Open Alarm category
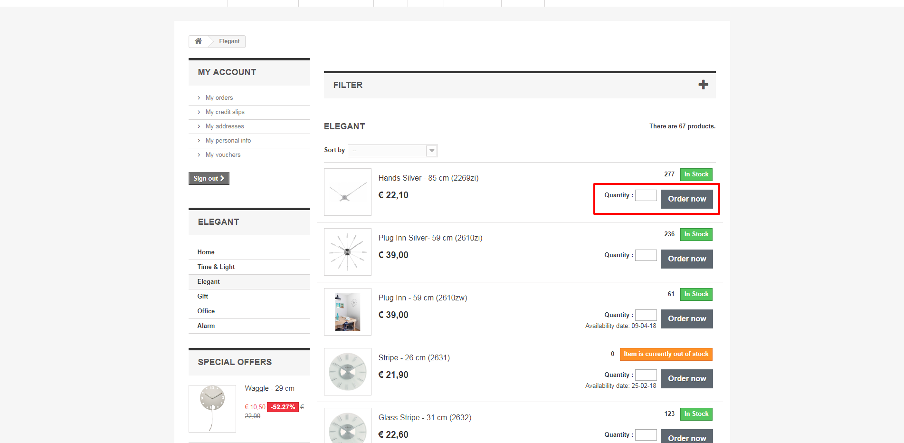This screenshot has width=904, height=443. click(206, 326)
